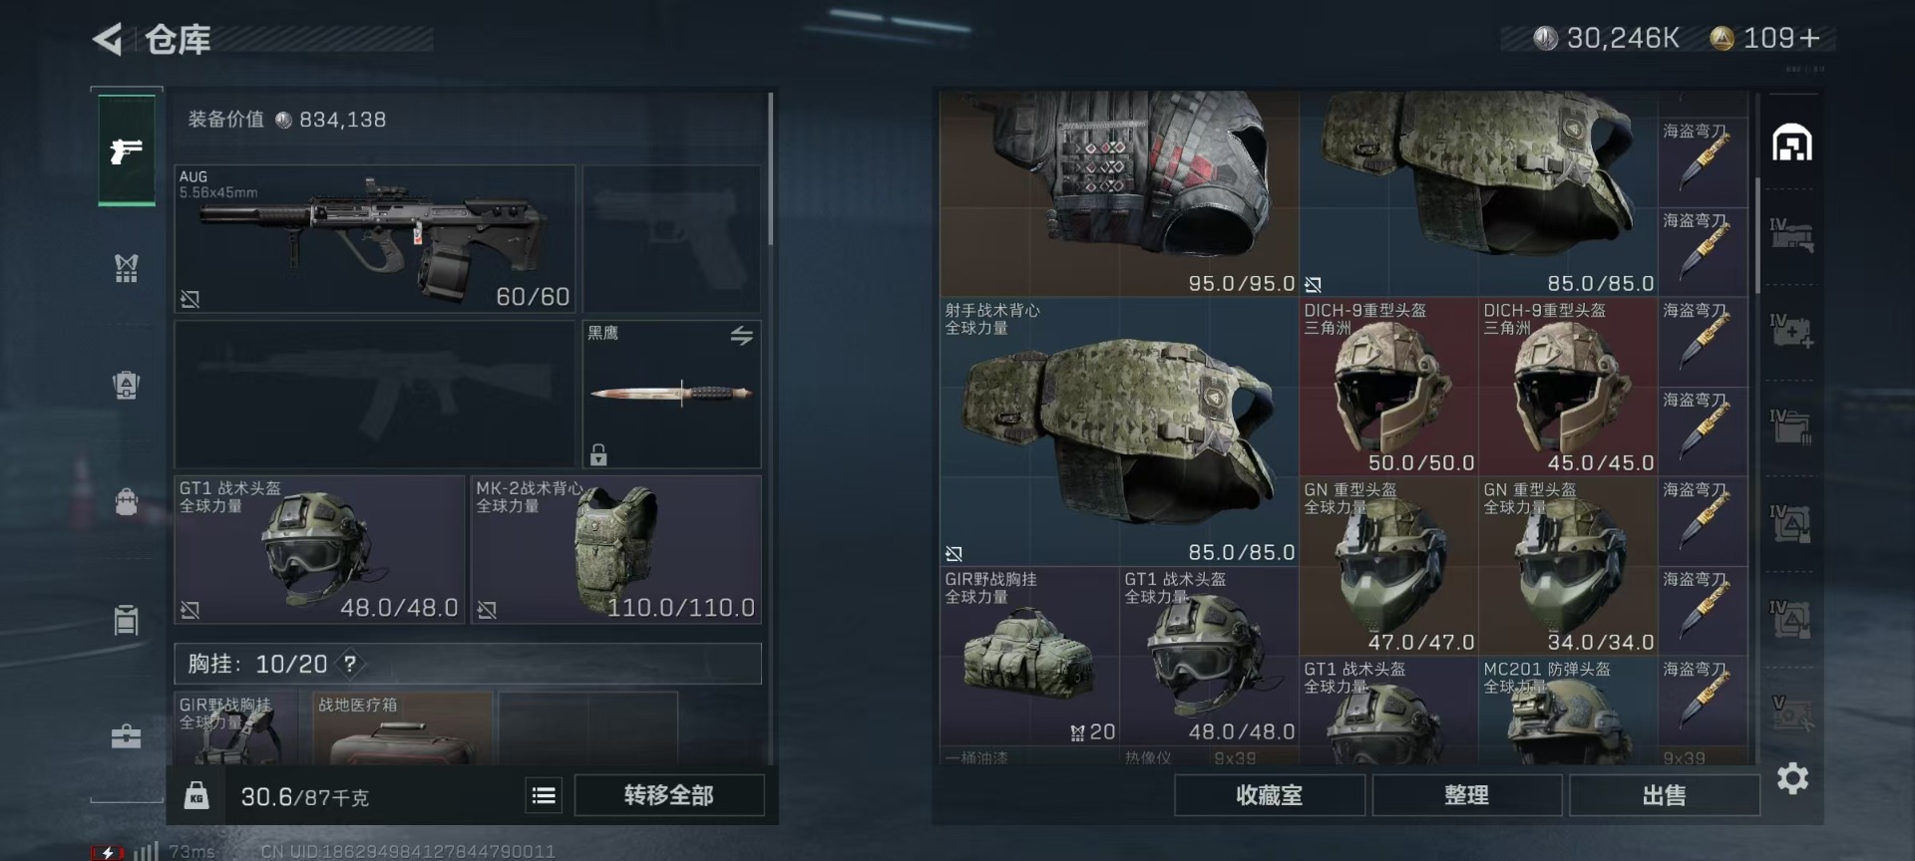Toggle the weight lock icon beside 30.6/87千克
This screenshot has width=1915, height=861.
pyautogui.click(x=196, y=795)
